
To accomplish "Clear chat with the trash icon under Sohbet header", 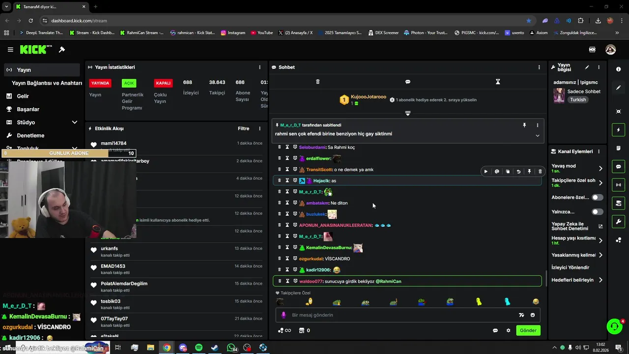I will tap(317, 82).
